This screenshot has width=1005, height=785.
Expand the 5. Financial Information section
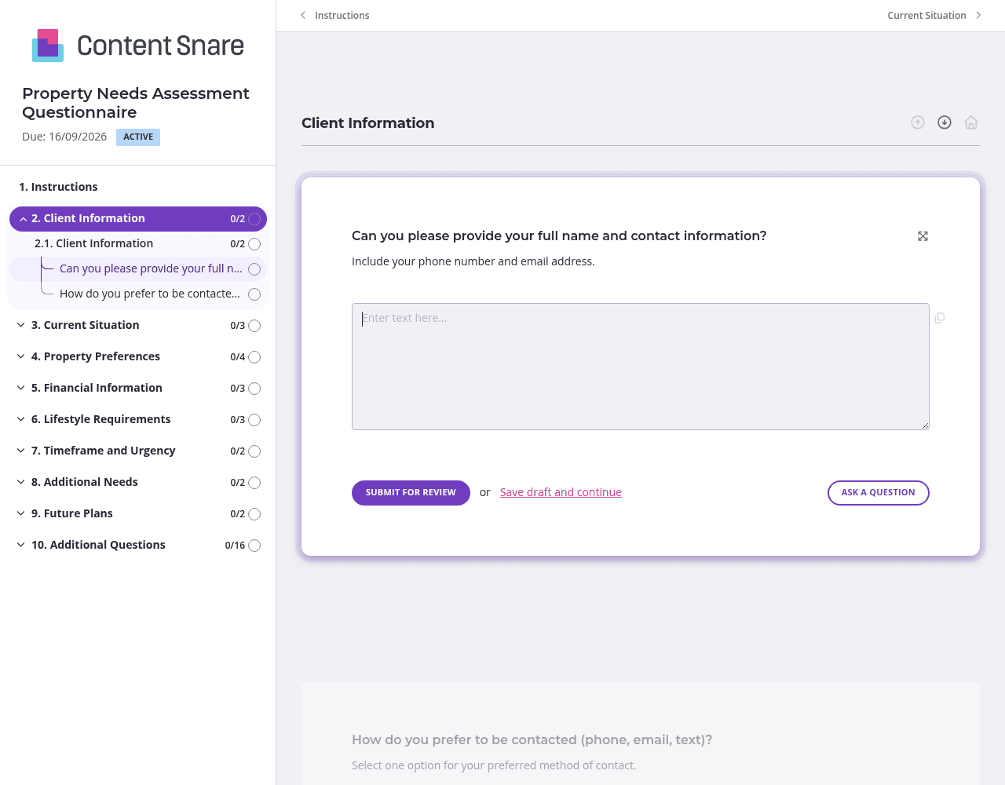[21, 388]
